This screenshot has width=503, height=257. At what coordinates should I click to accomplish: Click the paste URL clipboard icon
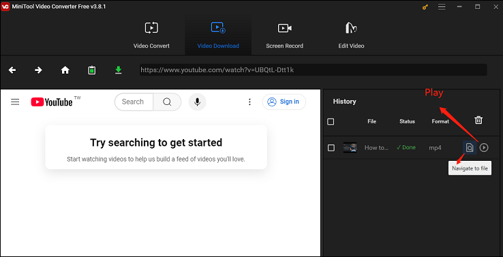(92, 70)
